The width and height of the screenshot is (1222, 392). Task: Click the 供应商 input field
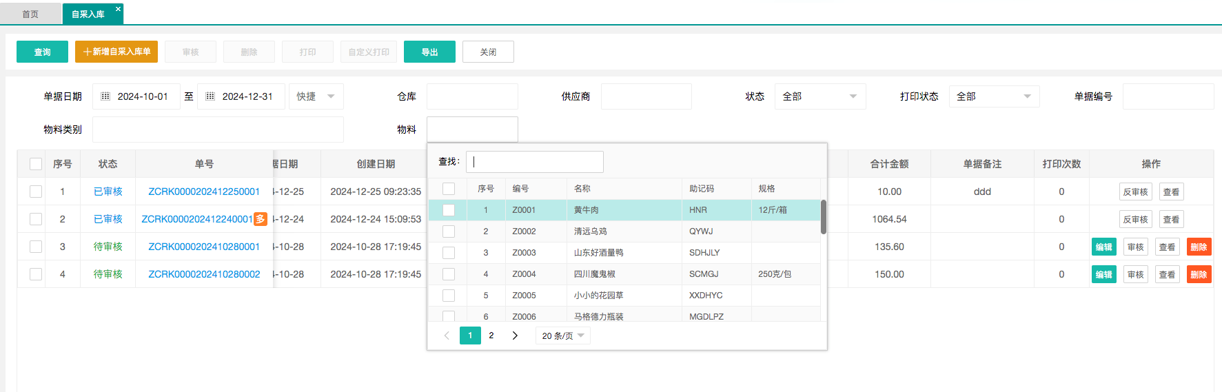[646, 96]
